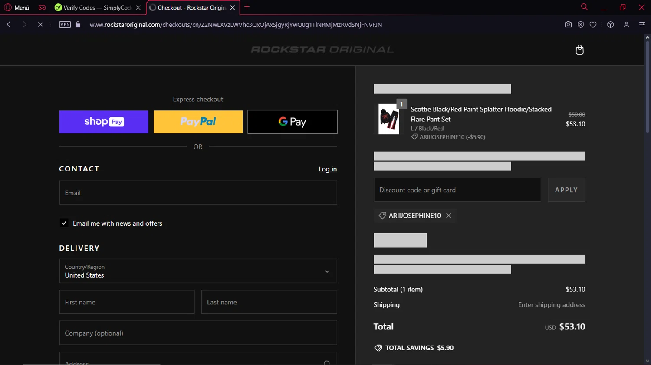Close the Checkout tab
Screen dimensions: 651x365
(x=233, y=7)
